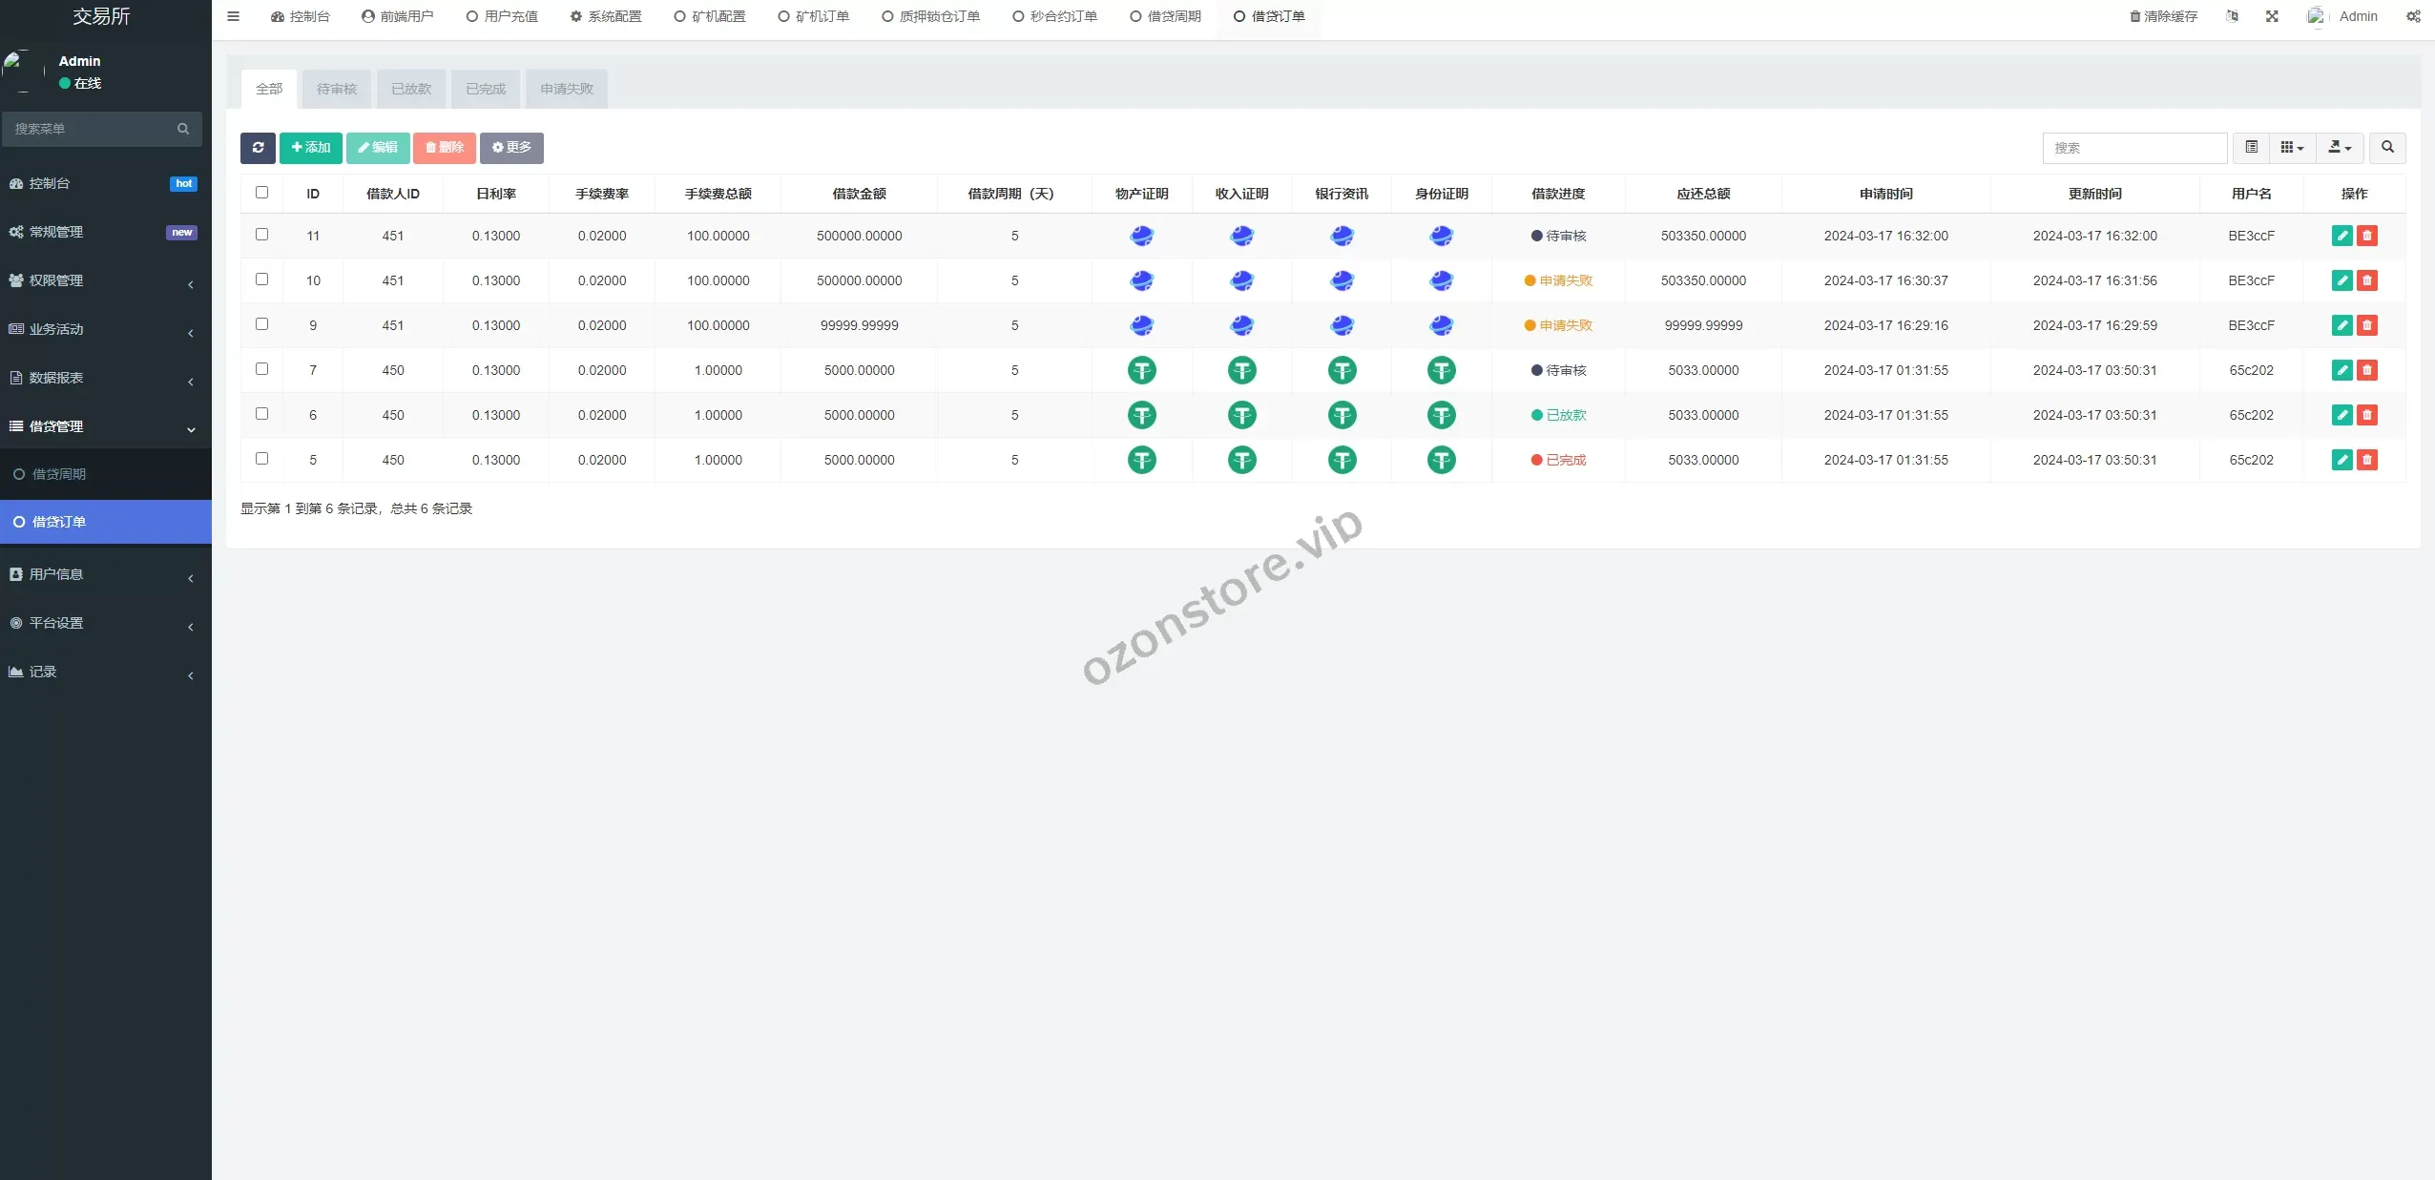Viewport: 2435px width, 1180px height.
Task: Click the fullscreen icon in the top bar
Action: click(x=2272, y=16)
